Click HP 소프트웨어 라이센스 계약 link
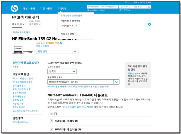Image resolution: width=181 pixels, height=134 pixels. pos(76,107)
